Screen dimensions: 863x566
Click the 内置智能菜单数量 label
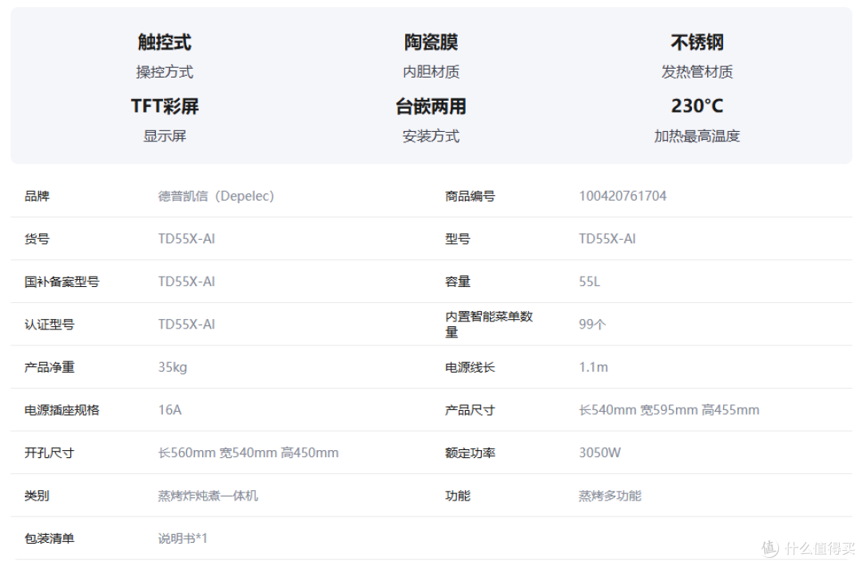(489, 325)
